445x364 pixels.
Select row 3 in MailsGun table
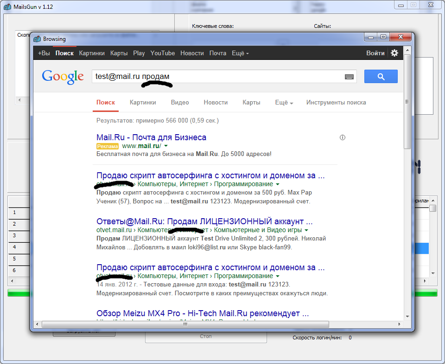click(19, 236)
